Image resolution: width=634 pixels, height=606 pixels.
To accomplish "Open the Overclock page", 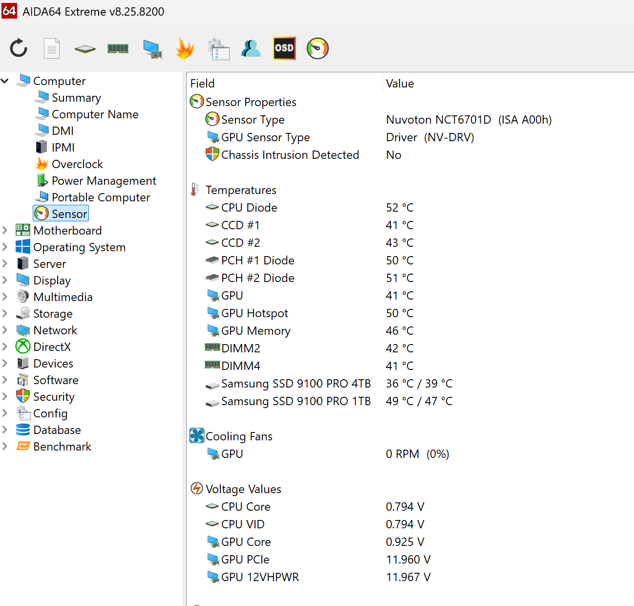I will [77, 164].
